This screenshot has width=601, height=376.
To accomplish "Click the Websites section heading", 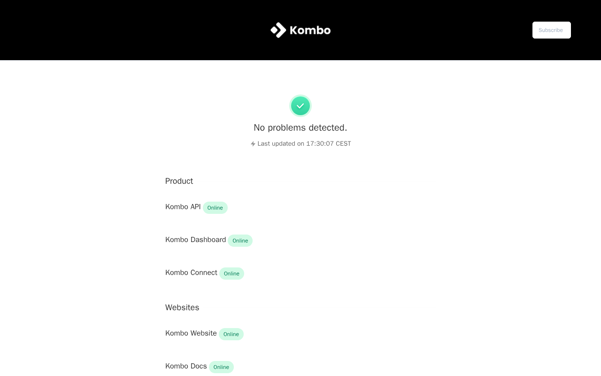I will tap(182, 307).
